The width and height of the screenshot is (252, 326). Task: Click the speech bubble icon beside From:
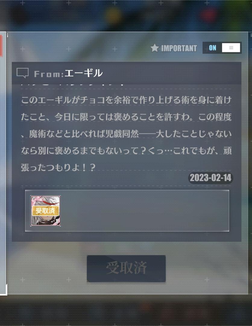click(22, 73)
